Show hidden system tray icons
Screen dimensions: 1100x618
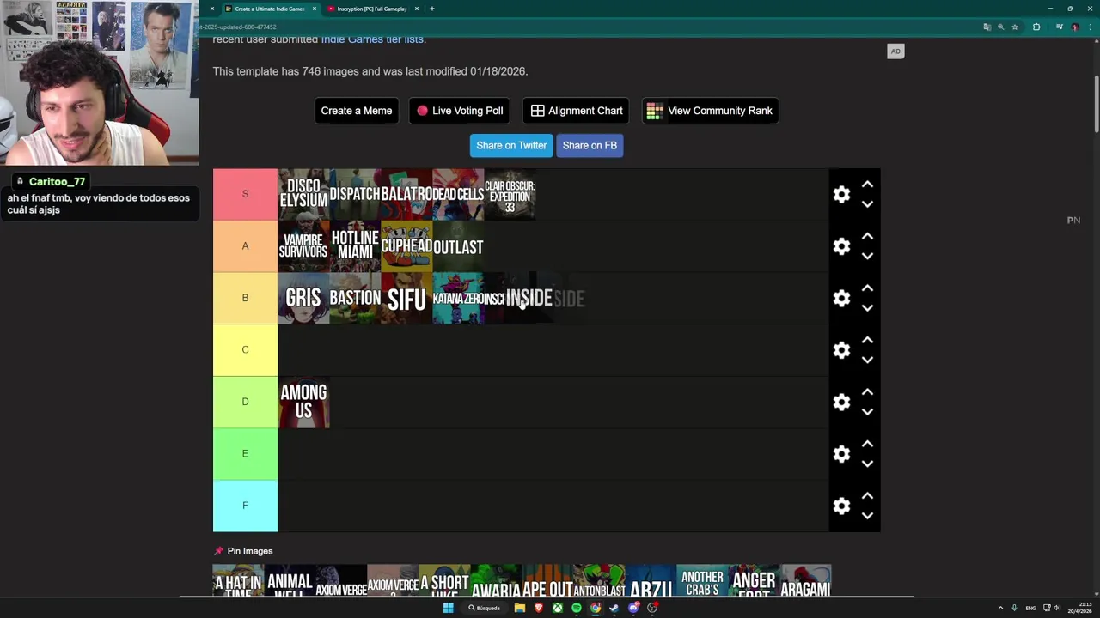click(x=1000, y=608)
